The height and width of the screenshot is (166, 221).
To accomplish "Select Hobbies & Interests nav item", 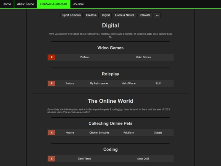I will [54, 4].
